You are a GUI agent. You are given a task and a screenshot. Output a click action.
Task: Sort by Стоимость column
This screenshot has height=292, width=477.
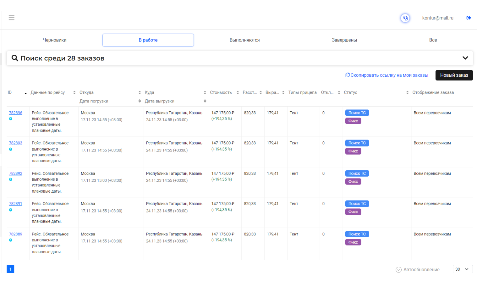[238, 92]
